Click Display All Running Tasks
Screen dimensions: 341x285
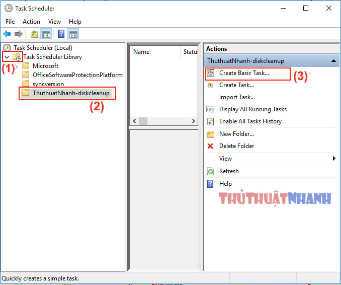click(x=253, y=109)
